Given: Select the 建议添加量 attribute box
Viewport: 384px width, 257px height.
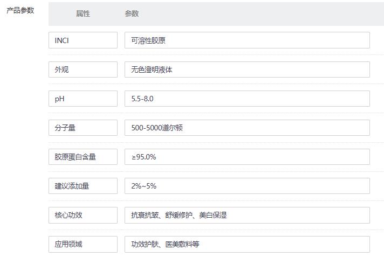Looking at the screenshot, I should click(x=83, y=186).
